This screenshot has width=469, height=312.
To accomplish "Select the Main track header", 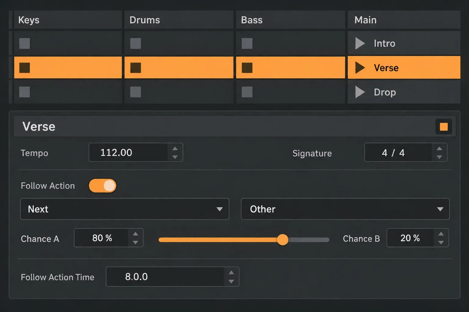I will pos(404,20).
